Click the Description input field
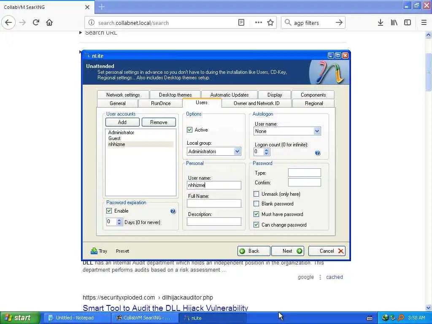 [x=214, y=221]
